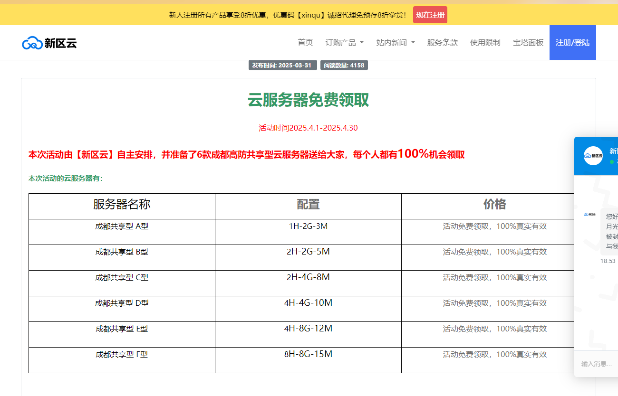Image resolution: width=618 pixels, height=396 pixels.
Task: Click the small sender avatar beside chat message
Action: point(589,215)
